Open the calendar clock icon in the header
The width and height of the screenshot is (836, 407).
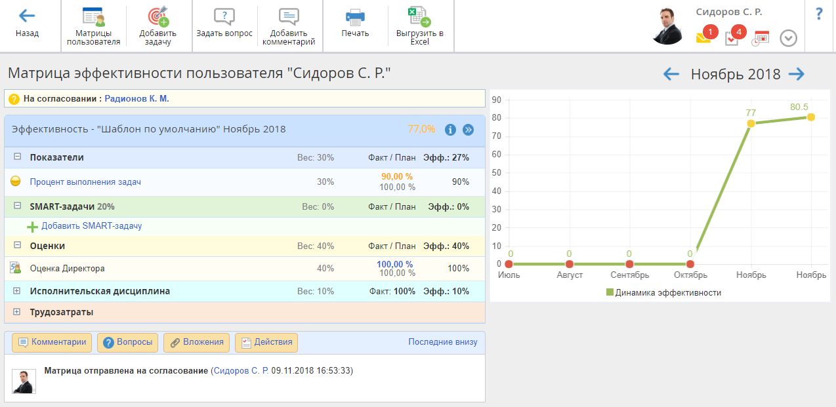(760, 38)
